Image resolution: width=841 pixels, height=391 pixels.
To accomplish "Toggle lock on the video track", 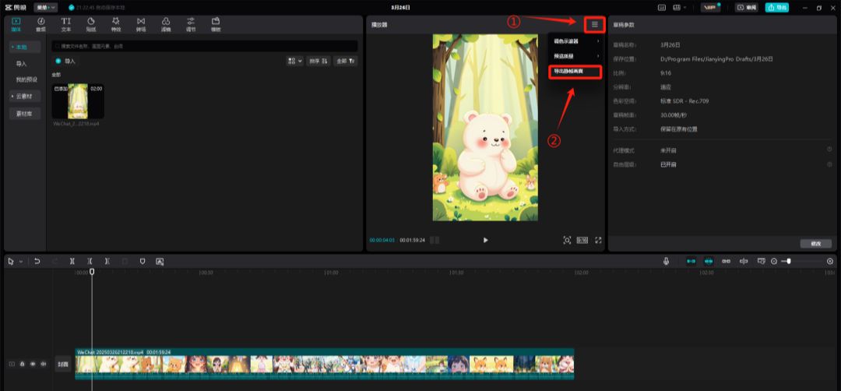I will point(22,364).
